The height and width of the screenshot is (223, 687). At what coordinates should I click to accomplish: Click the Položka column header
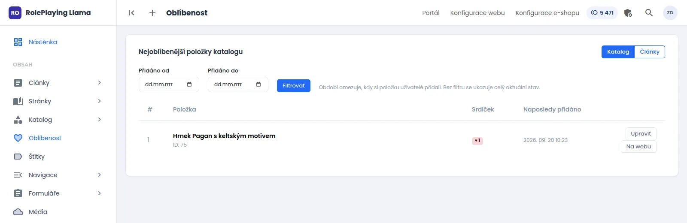[185, 109]
